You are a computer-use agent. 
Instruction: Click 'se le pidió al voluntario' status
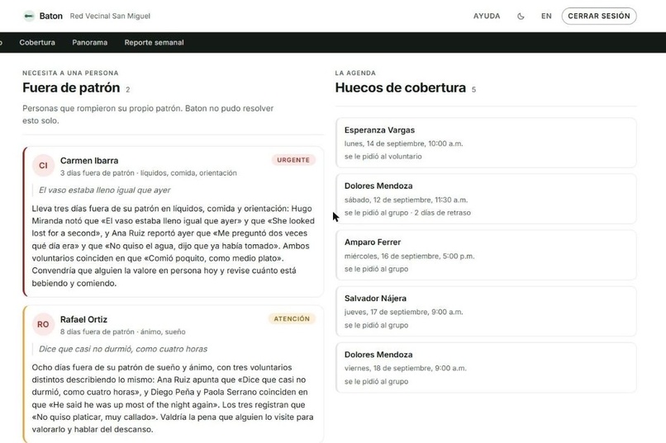(383, 157)
